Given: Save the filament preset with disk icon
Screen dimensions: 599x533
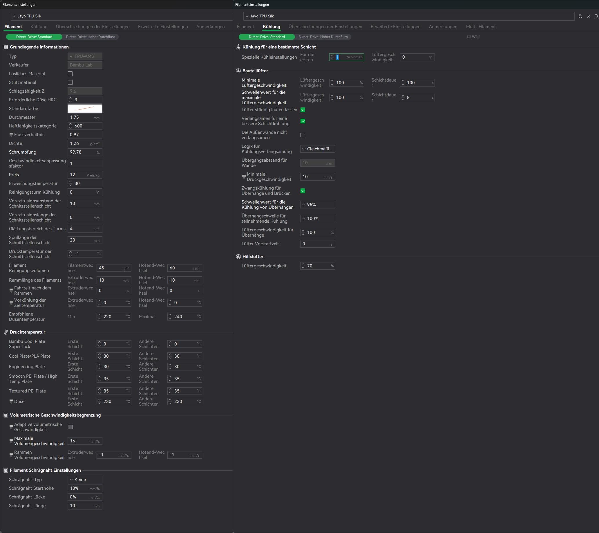Looking at the screenshot, I should click(x=580, y=17).
